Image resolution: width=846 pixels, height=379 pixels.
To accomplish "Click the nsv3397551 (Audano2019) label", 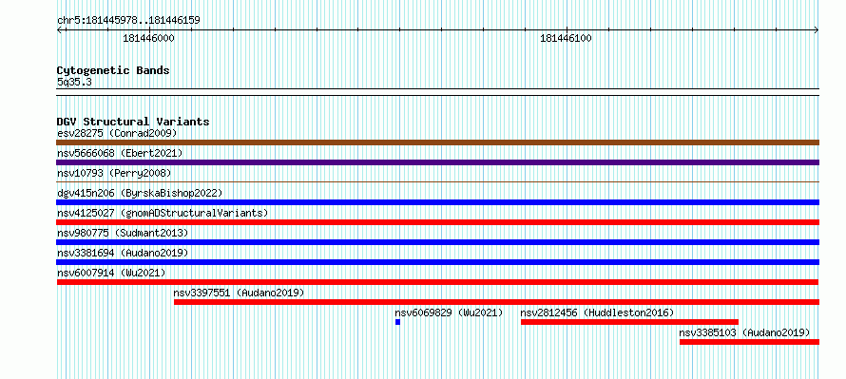I will tap(239, 293).
